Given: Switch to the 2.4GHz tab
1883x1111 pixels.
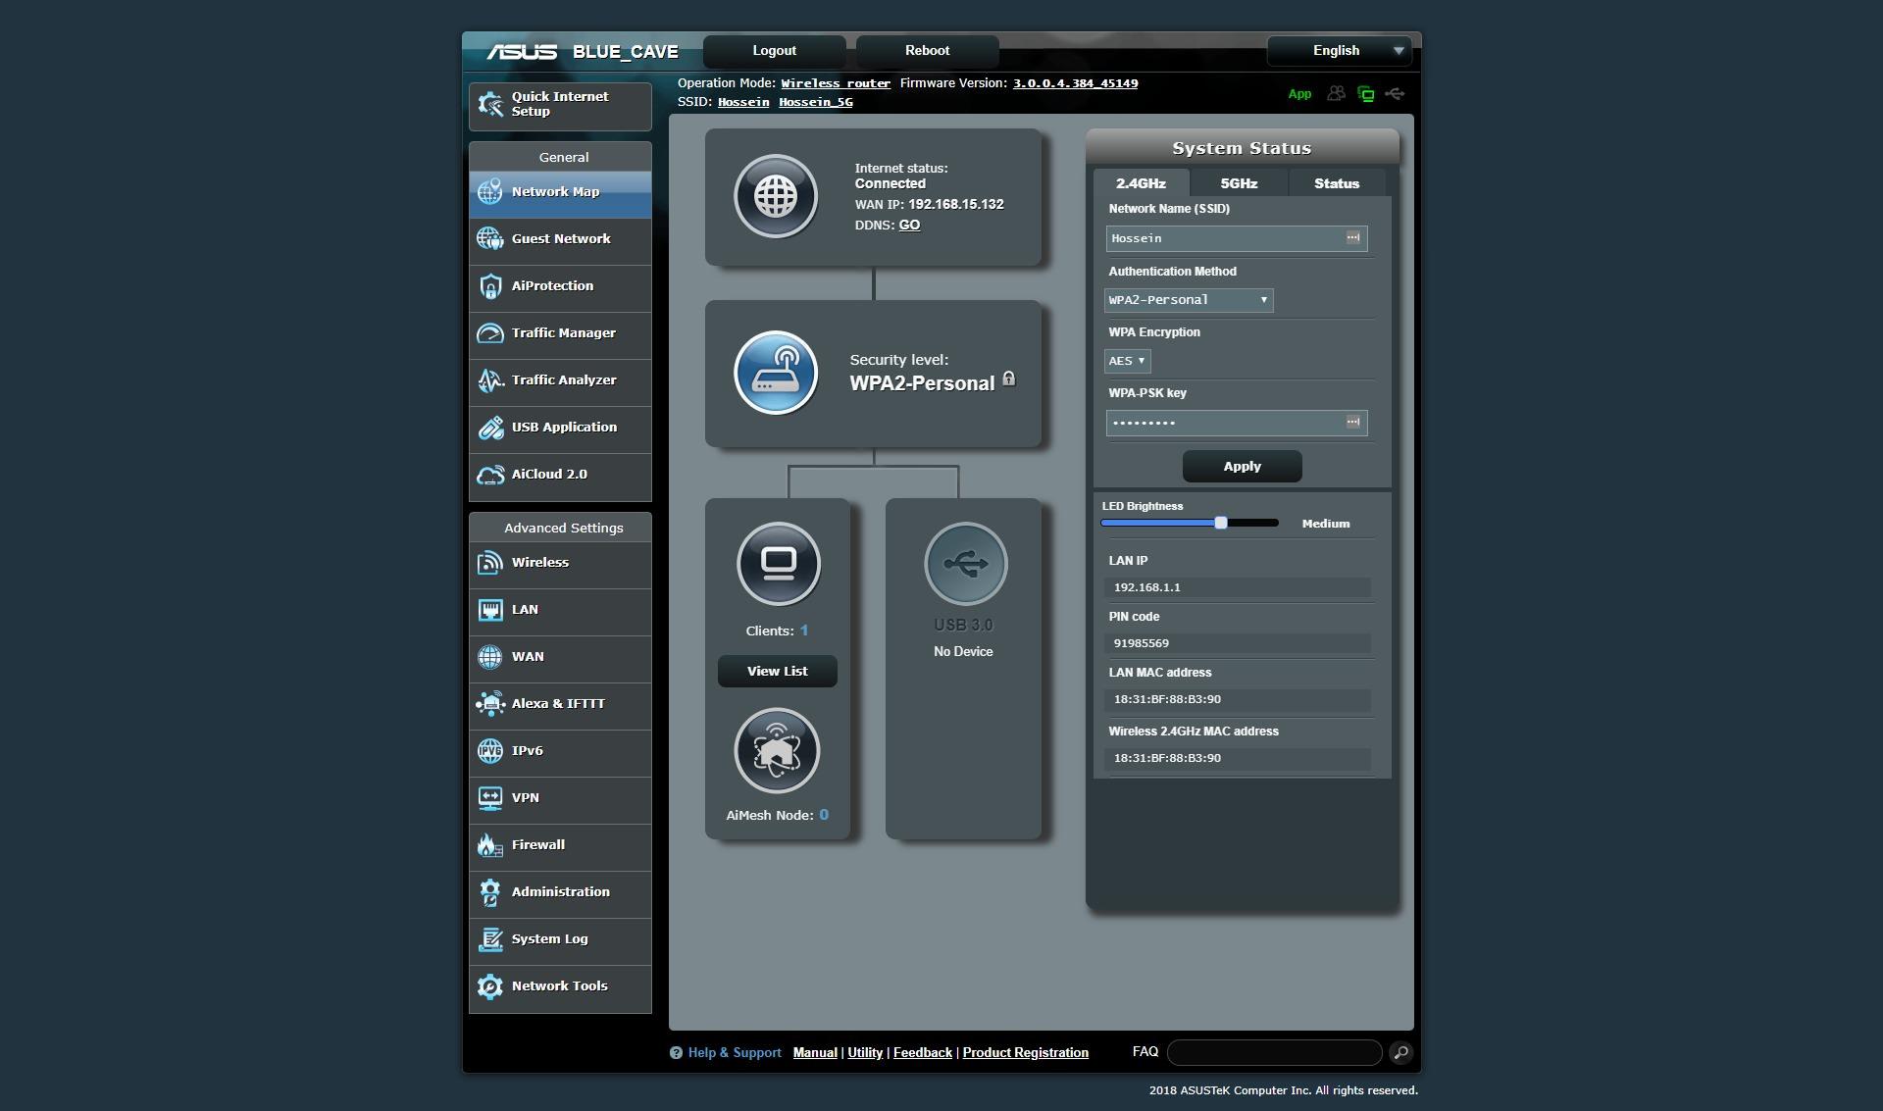Looking at the screenshot, I should 1141,183.
